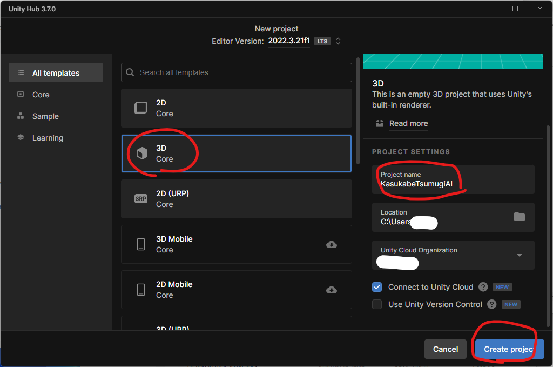Click NEW badge beside Connect to Unity Cloud
This screenshot has width=553, height=367.
pyautogui.click(x=502, y=287)
